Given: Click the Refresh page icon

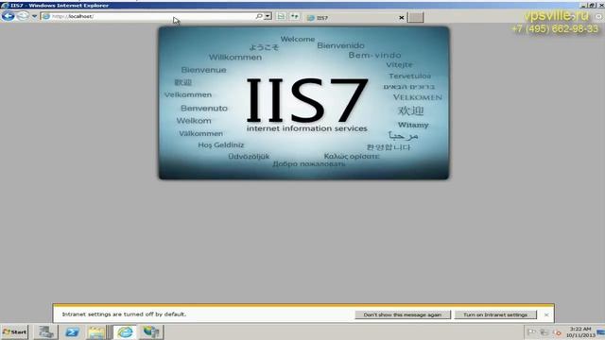Looking at the screenshot, I should pyautogui.click(x=295, y=16).
